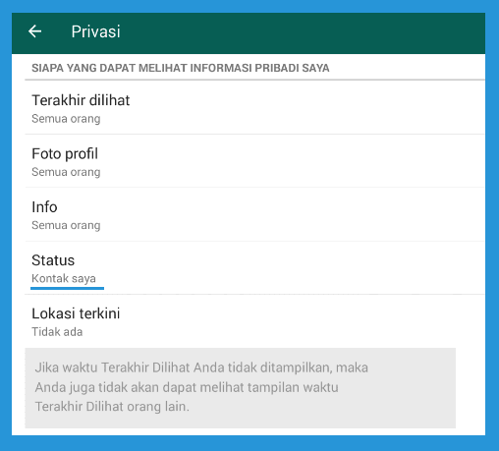Click the SIAPA YANG DAPAT MELIHAT section header
The width and height of the screenshot is (499, 451).
click(x=181, y=68)
